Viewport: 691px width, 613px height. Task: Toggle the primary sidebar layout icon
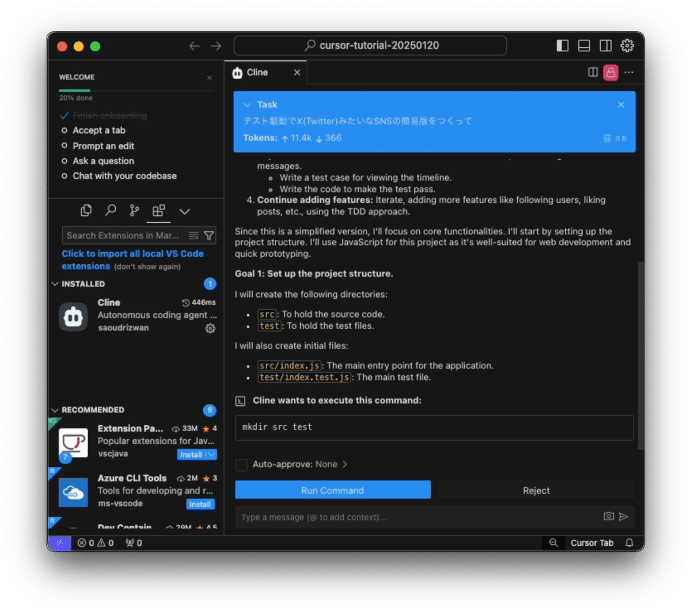[x=563, y=45]
